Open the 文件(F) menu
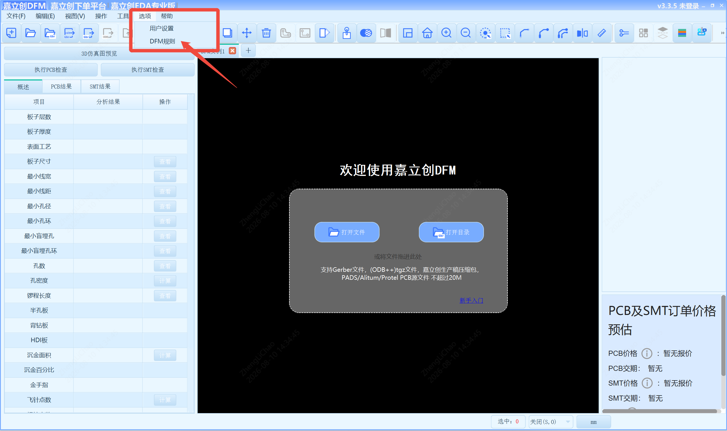Image resolution: width=727 pixels, height=431 pixels. coord(16,16)
